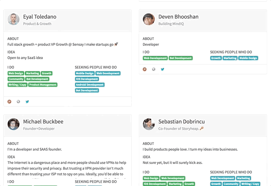Click Michael Buckbee's avatar image
This screenshot has height=186, width=271.
coord(14,124)
